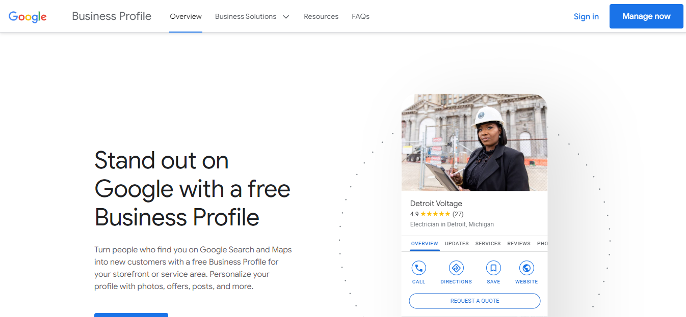The width and height of the screenshot is (686, 317).
Task: Click the Google logo
Action: [x=28, y=17]
